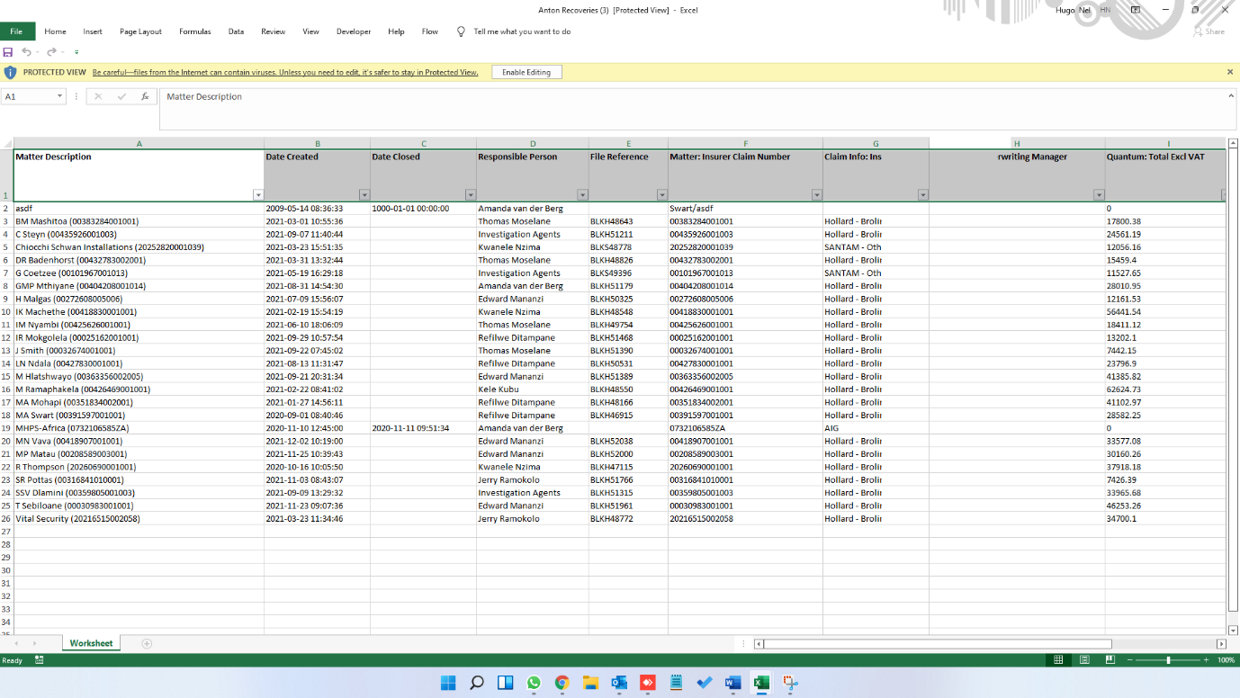Image resolution: width=1240 pixels, height=698 pixels.
Task: Open Claim Info: Ins filter dropdown
Action: 923,195
